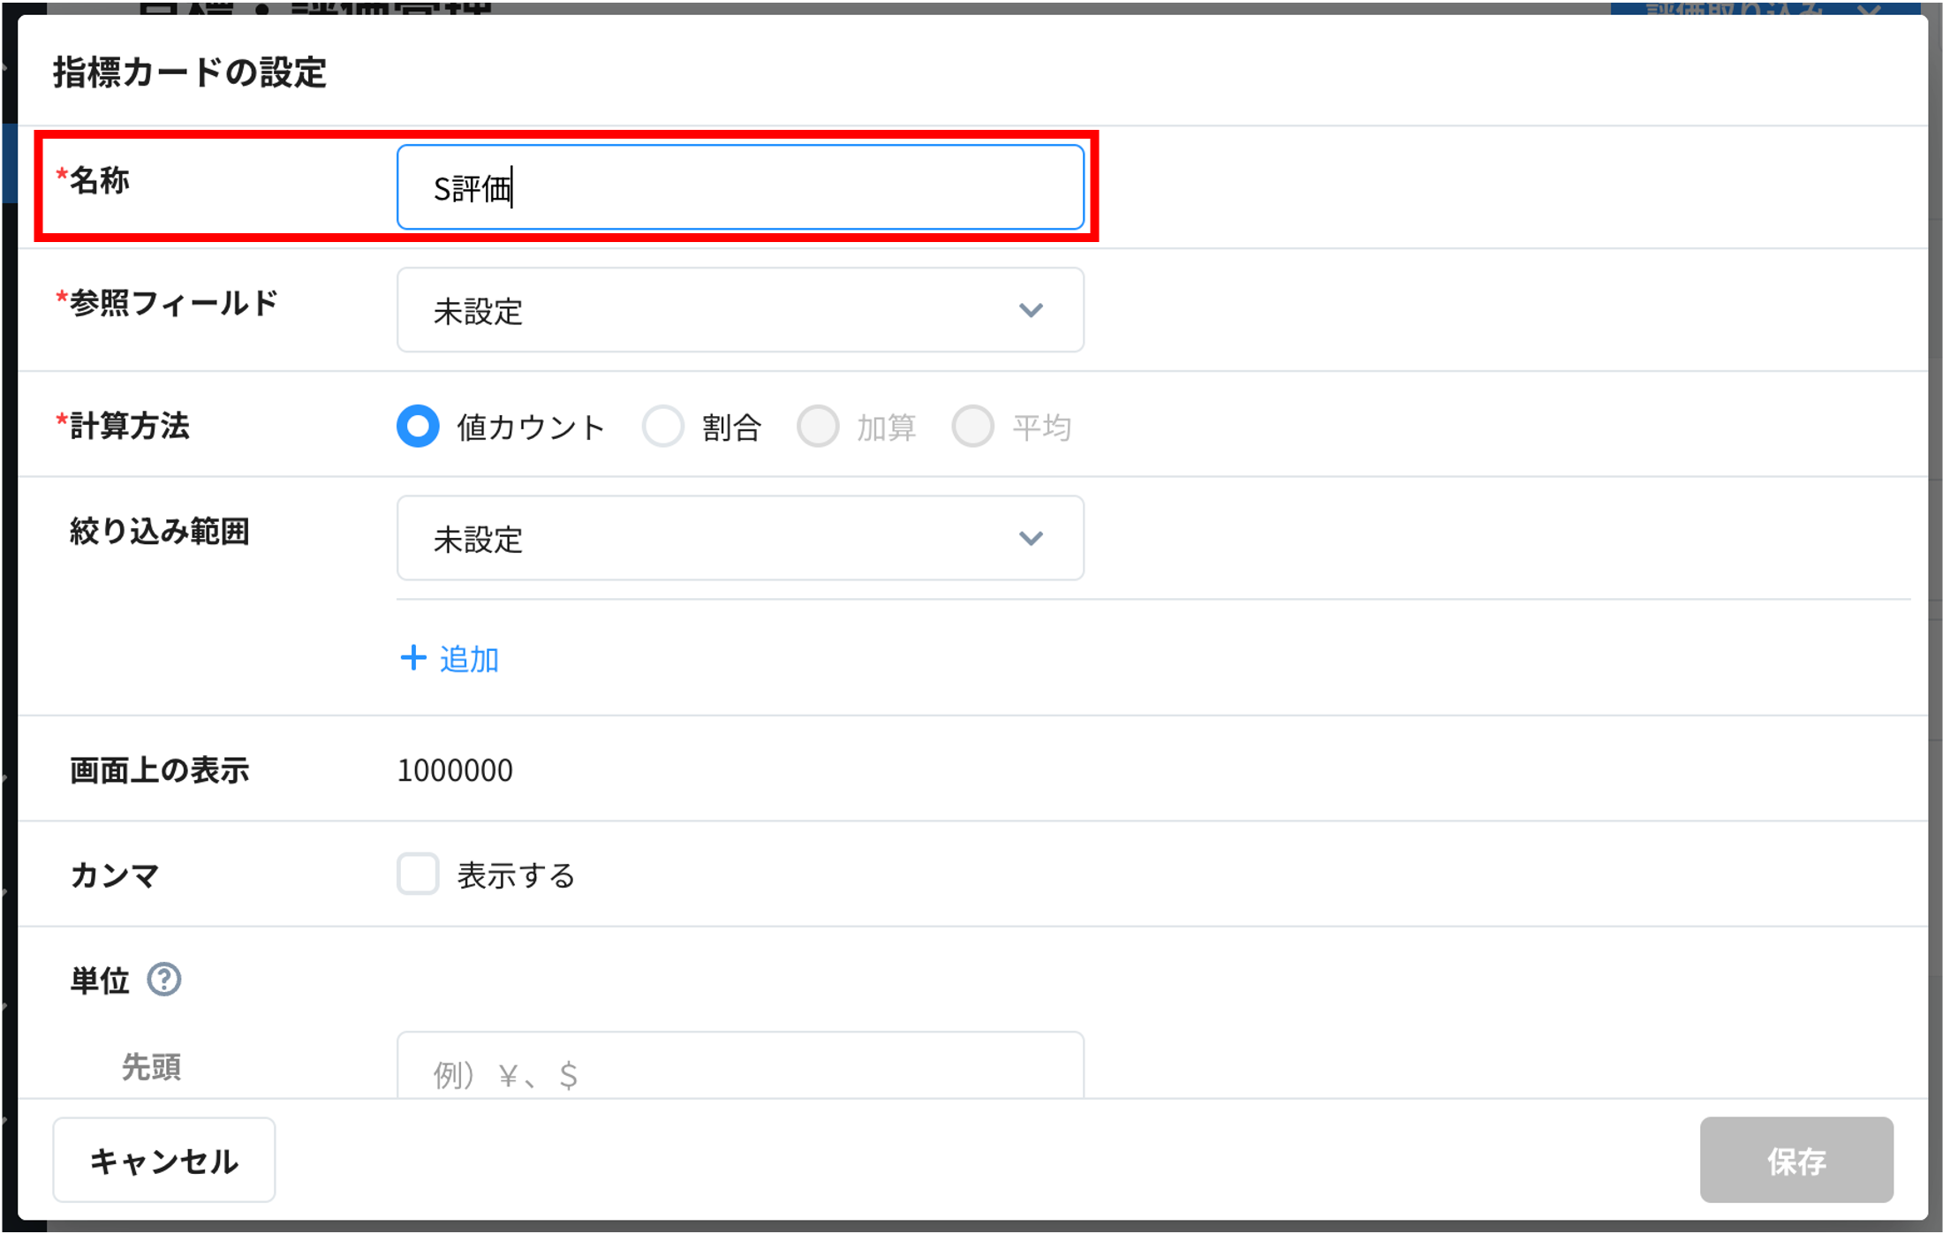Click the plus icon beside 追加
Image resolution: width=1943 pixels, height=1234 pixels.
[x=414, y=657]
